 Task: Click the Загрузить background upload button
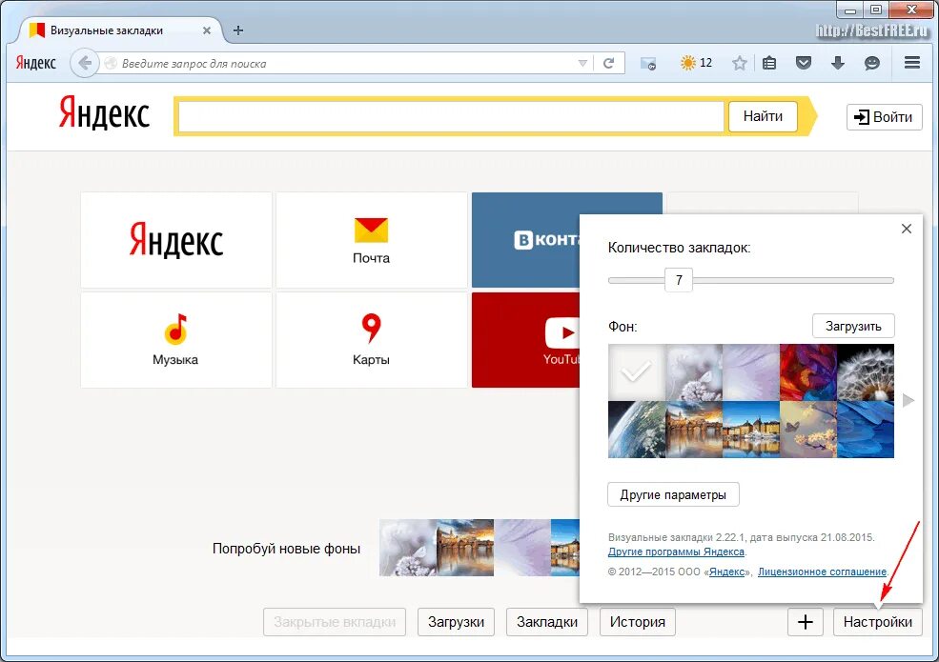[x=853, y=326]
